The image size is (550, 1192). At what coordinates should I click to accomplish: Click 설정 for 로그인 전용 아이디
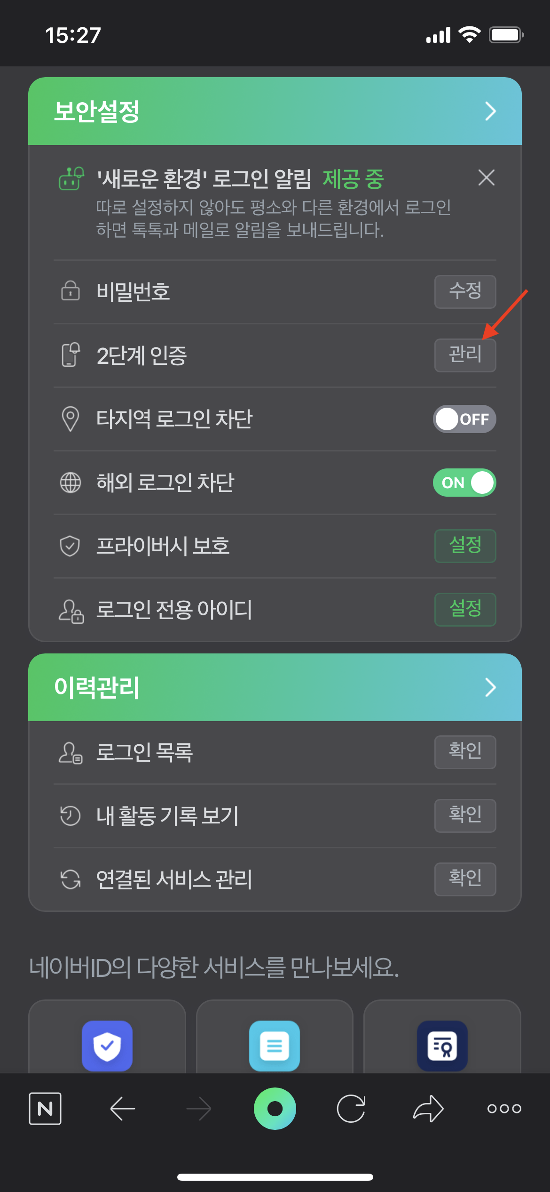click(x=465, y=610)
